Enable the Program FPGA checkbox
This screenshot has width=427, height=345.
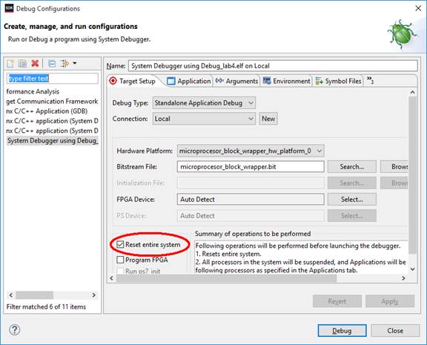[x=120, y=260]
